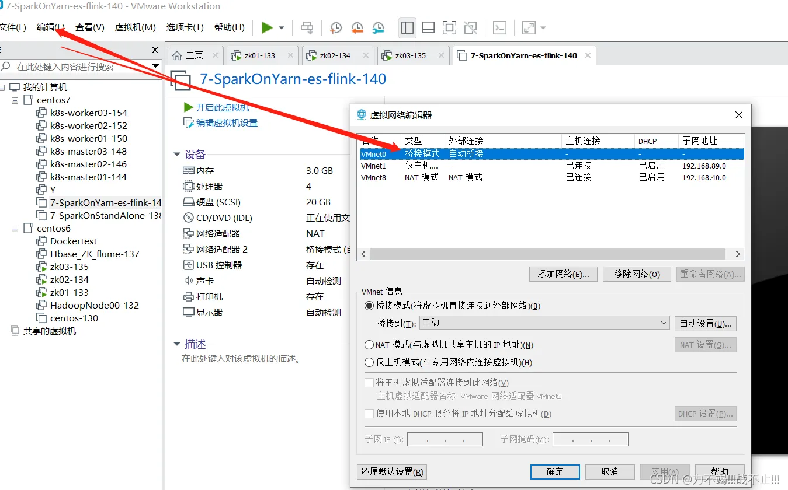This screenshot has width=788, height=490.
Task: Expand the centos6 tree node
Action: pyautogui.click(x=16, y=228)
